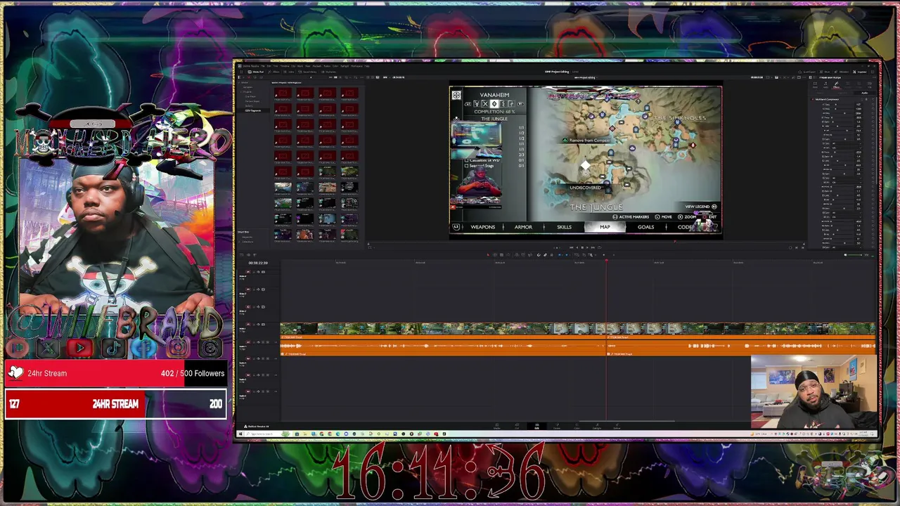This screenshot has height=506, width=900.
Task: Select the GOW Ragnarok bin in media pool
Action: coord(253,110)
